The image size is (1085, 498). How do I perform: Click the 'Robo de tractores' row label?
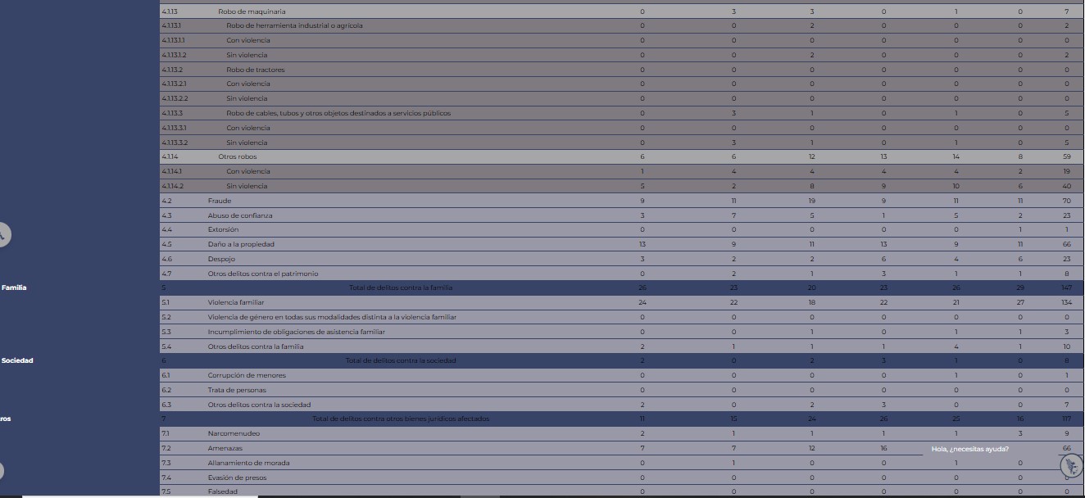[x=256, y=70]
